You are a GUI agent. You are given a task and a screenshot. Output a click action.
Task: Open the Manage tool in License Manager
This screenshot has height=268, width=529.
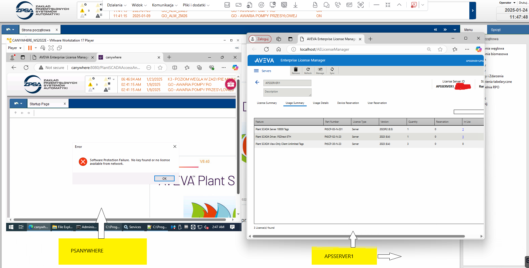(320, 71)
